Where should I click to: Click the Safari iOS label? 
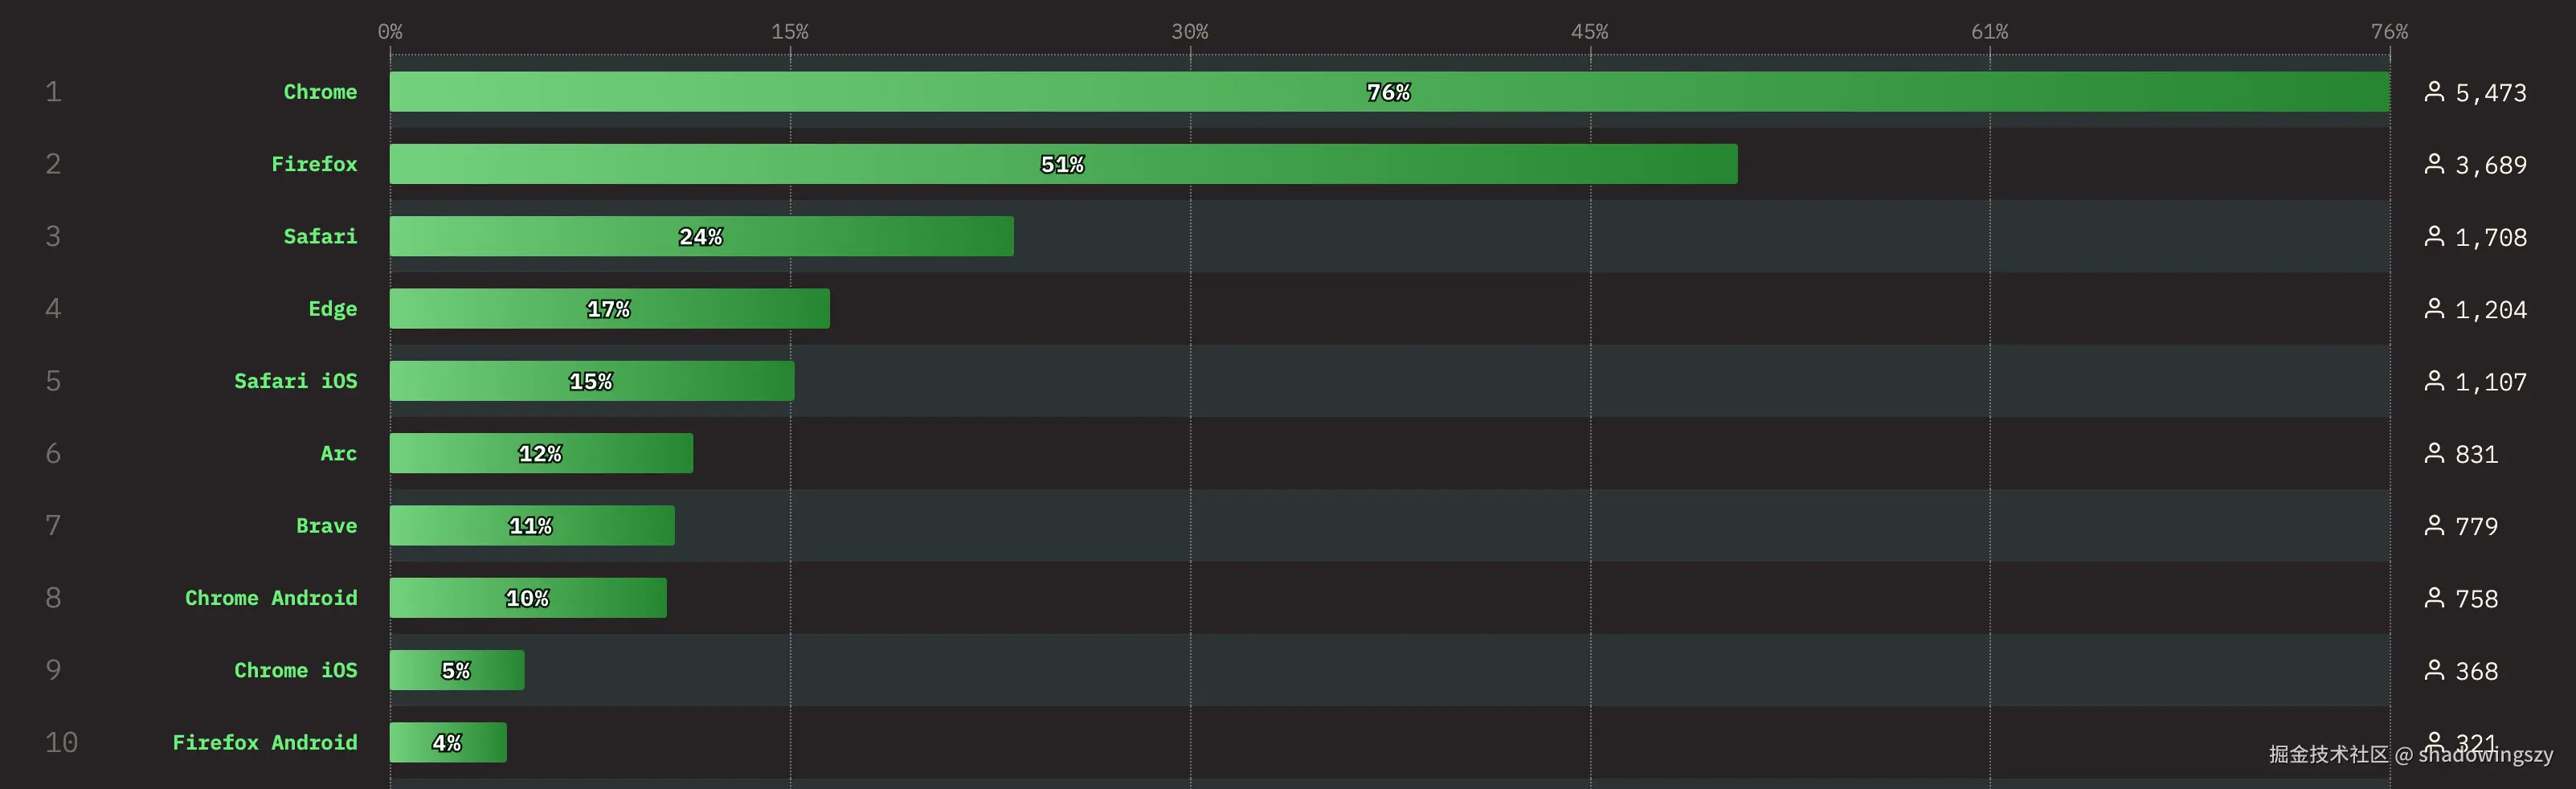tap(295, 381)
